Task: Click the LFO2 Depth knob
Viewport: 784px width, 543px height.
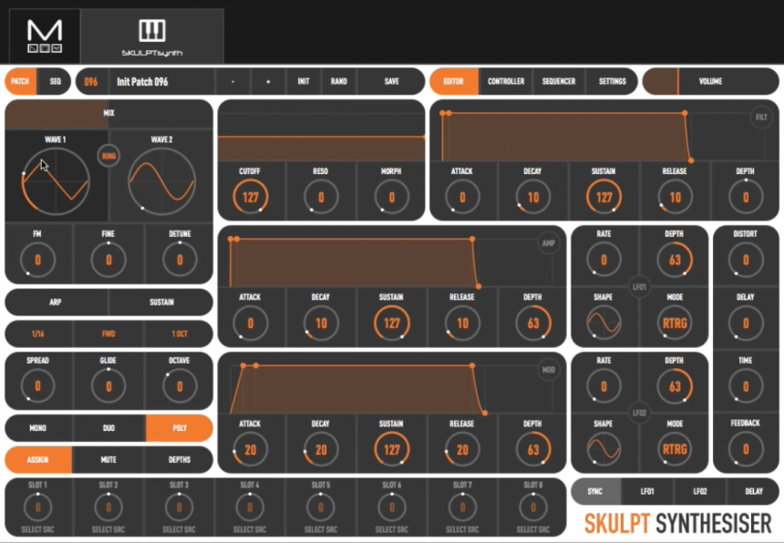Action: pos(675,386)
